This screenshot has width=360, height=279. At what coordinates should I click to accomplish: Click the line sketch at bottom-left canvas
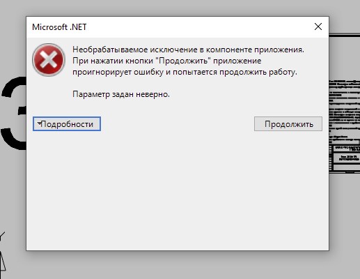pos(2,251)
